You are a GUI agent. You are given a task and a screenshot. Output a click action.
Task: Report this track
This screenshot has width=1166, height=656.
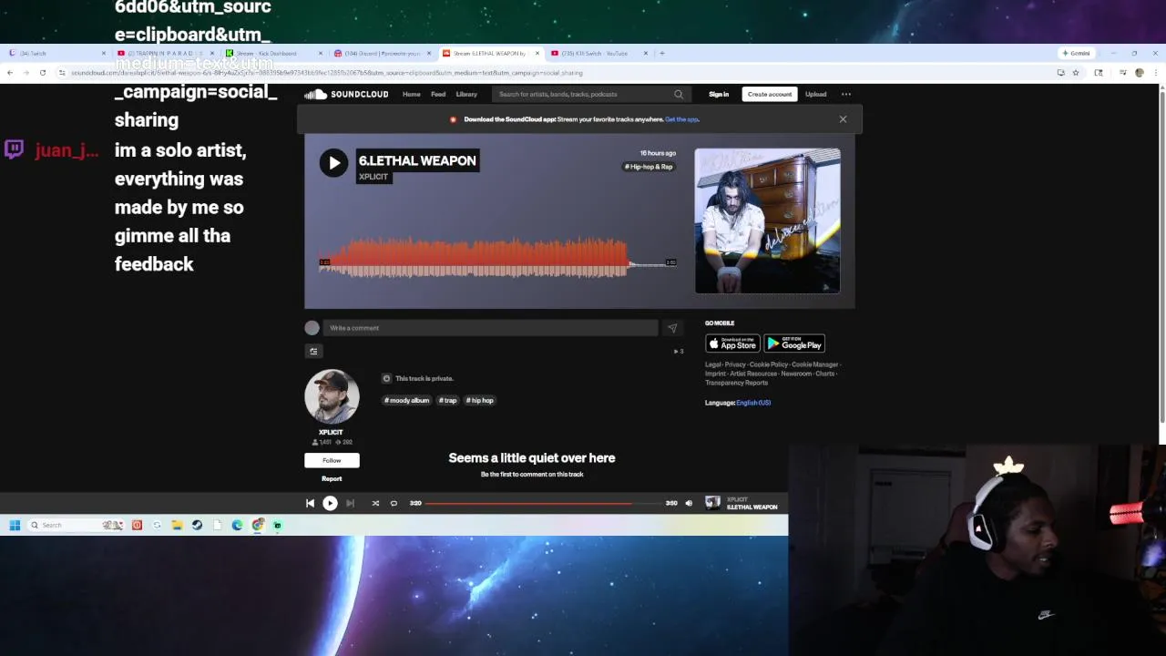click(x=332, y=478)
